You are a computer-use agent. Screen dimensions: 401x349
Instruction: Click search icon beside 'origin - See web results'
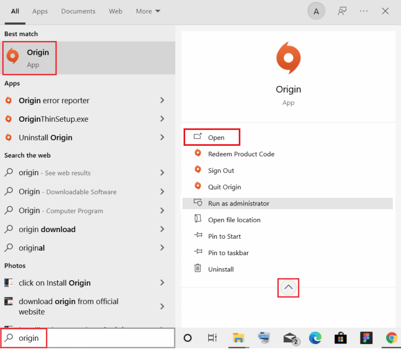(8, 173)
